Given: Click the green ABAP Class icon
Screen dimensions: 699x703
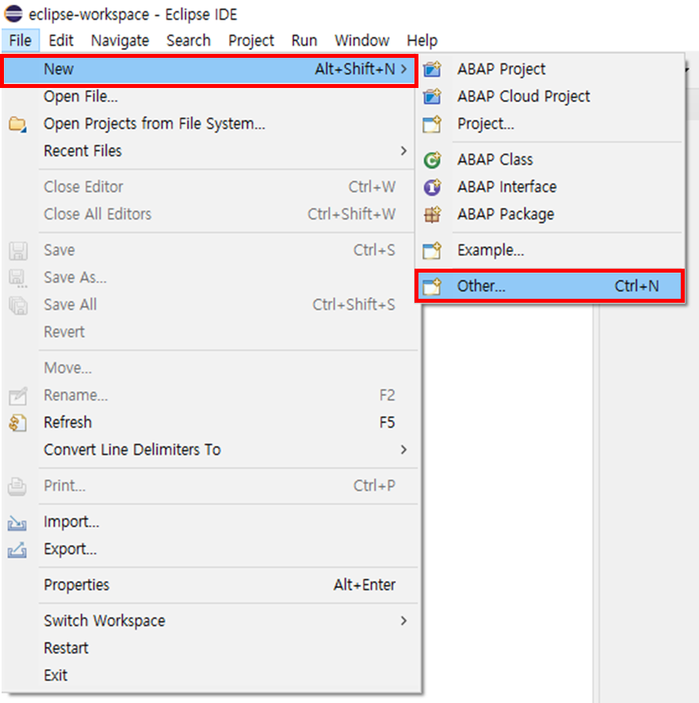Looking at the screenshot, I should [432, 159].
